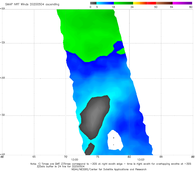Click the "-35" latitude axis label
The image size is (195, 171).
(2, 115)
